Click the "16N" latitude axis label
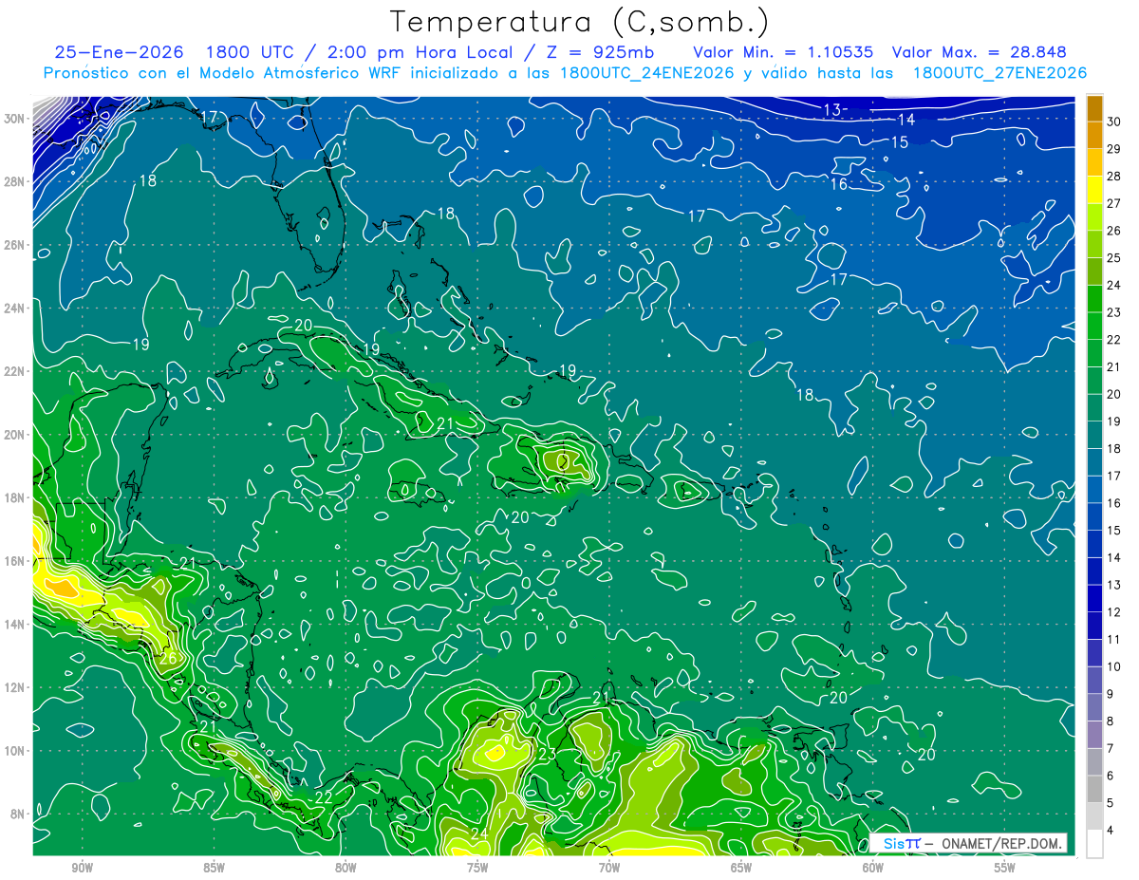The height and width of the screenshot is (880, 1139). (15, 561)
